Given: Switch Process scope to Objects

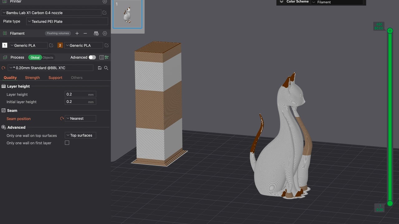Looking at the screenshot, I should pos(48,57).
